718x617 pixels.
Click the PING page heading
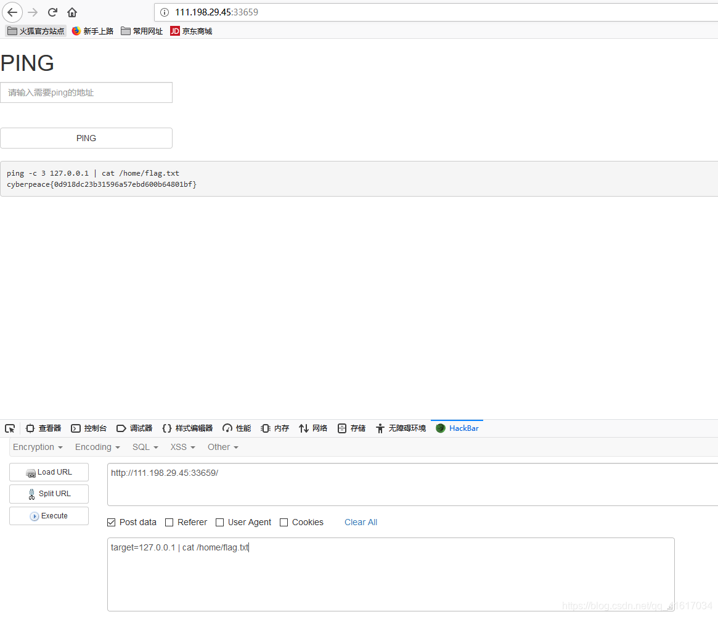pos(28,63)
